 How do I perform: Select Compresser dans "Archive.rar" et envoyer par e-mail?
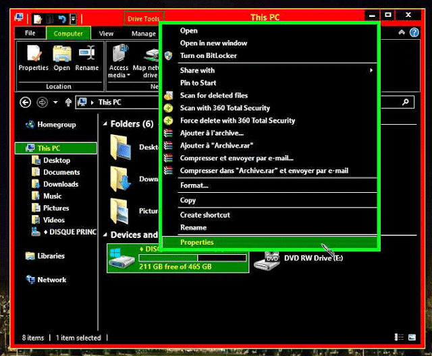coord(269,171)
